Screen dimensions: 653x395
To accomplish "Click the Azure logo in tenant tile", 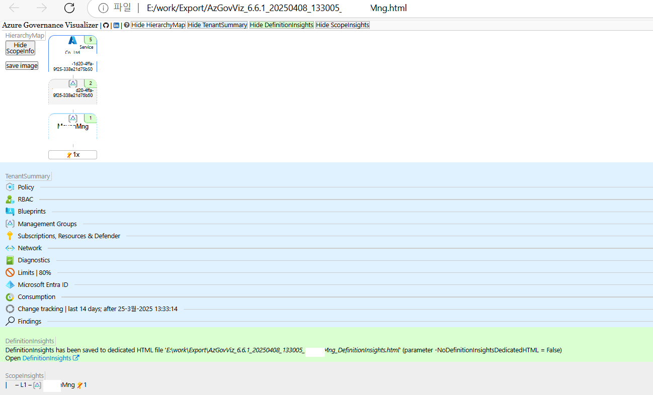I will (73, 41).
